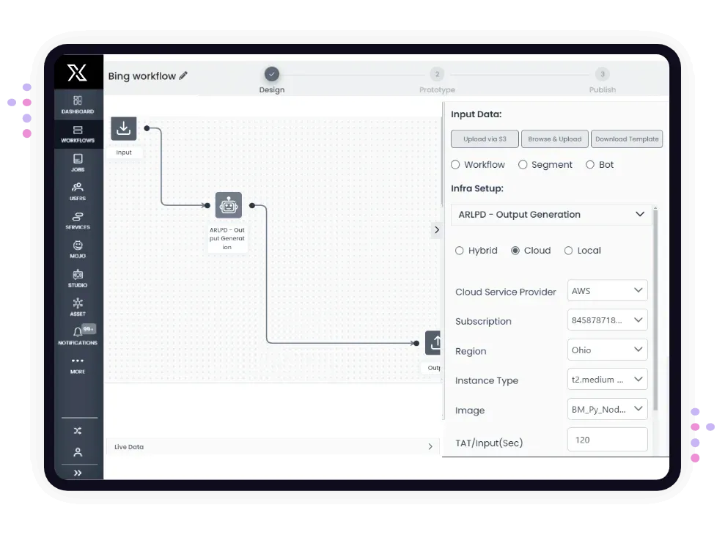The height and width of the screenshot is (535, 725).
Task: Open the Mojo sidebar item
Action: click(78, 249)
